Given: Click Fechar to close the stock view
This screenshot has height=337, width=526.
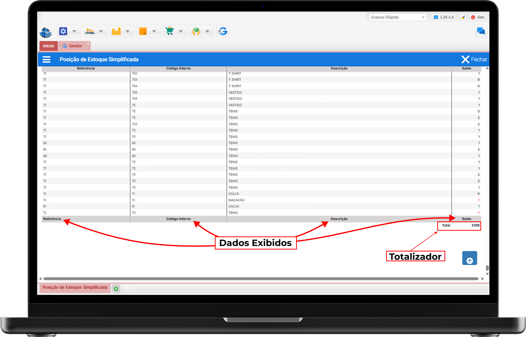Looking at the screenshot, I should [x=474, y=59].
